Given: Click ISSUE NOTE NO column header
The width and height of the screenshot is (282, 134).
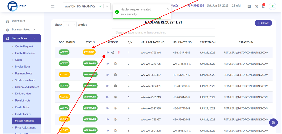Looking at the screenshot, I should pos(182,42).
